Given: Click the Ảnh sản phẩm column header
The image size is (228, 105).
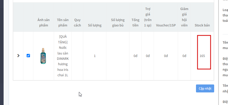Looking at the screenshot, I should (x=44, y=23).
